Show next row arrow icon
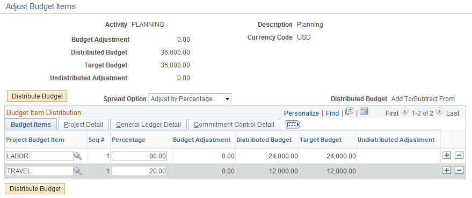This screenshot has width=472, height=198. point(440,112)
